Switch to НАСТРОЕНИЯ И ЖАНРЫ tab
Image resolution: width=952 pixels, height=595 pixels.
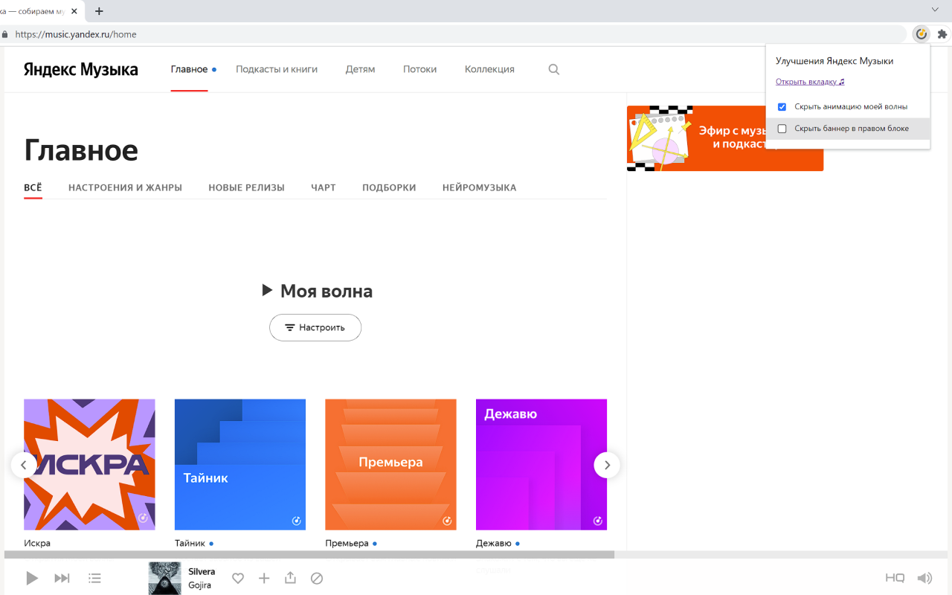click(x=125, y=187)
